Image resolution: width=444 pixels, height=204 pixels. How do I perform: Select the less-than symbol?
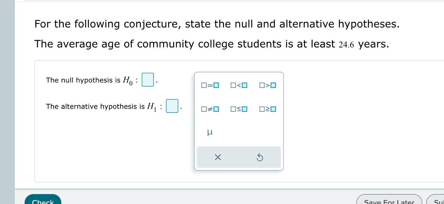click(x=239, y=85)
